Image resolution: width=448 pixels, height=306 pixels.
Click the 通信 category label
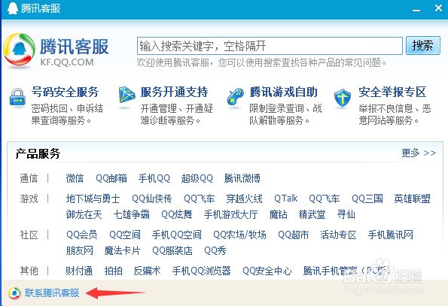29,178
